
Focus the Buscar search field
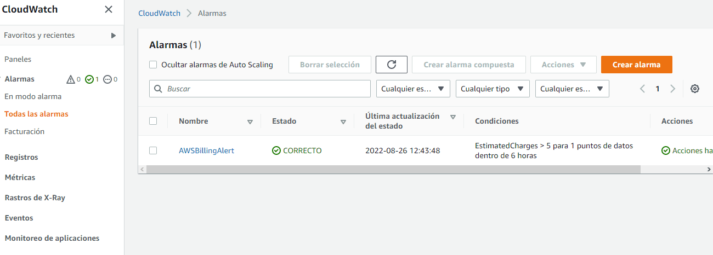[x=260, y=89]
